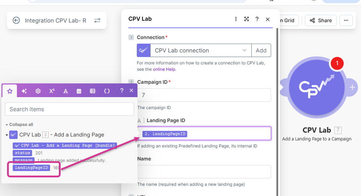
Task: Open math functions X¹ tab
Action: tap(52, 91)
